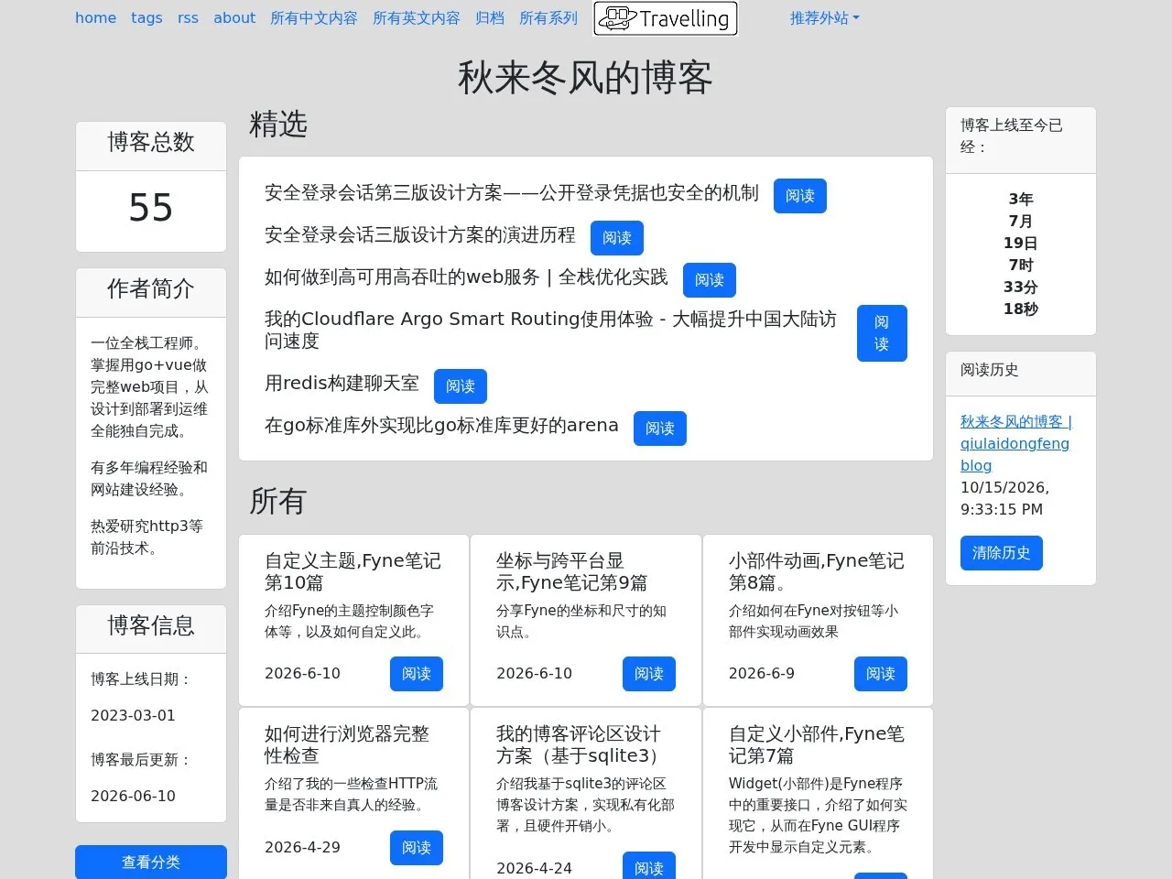Viewport: 1172px width, 879px height.
Task: Open 所有英文内容 in navigation
Action: (417, 18)
